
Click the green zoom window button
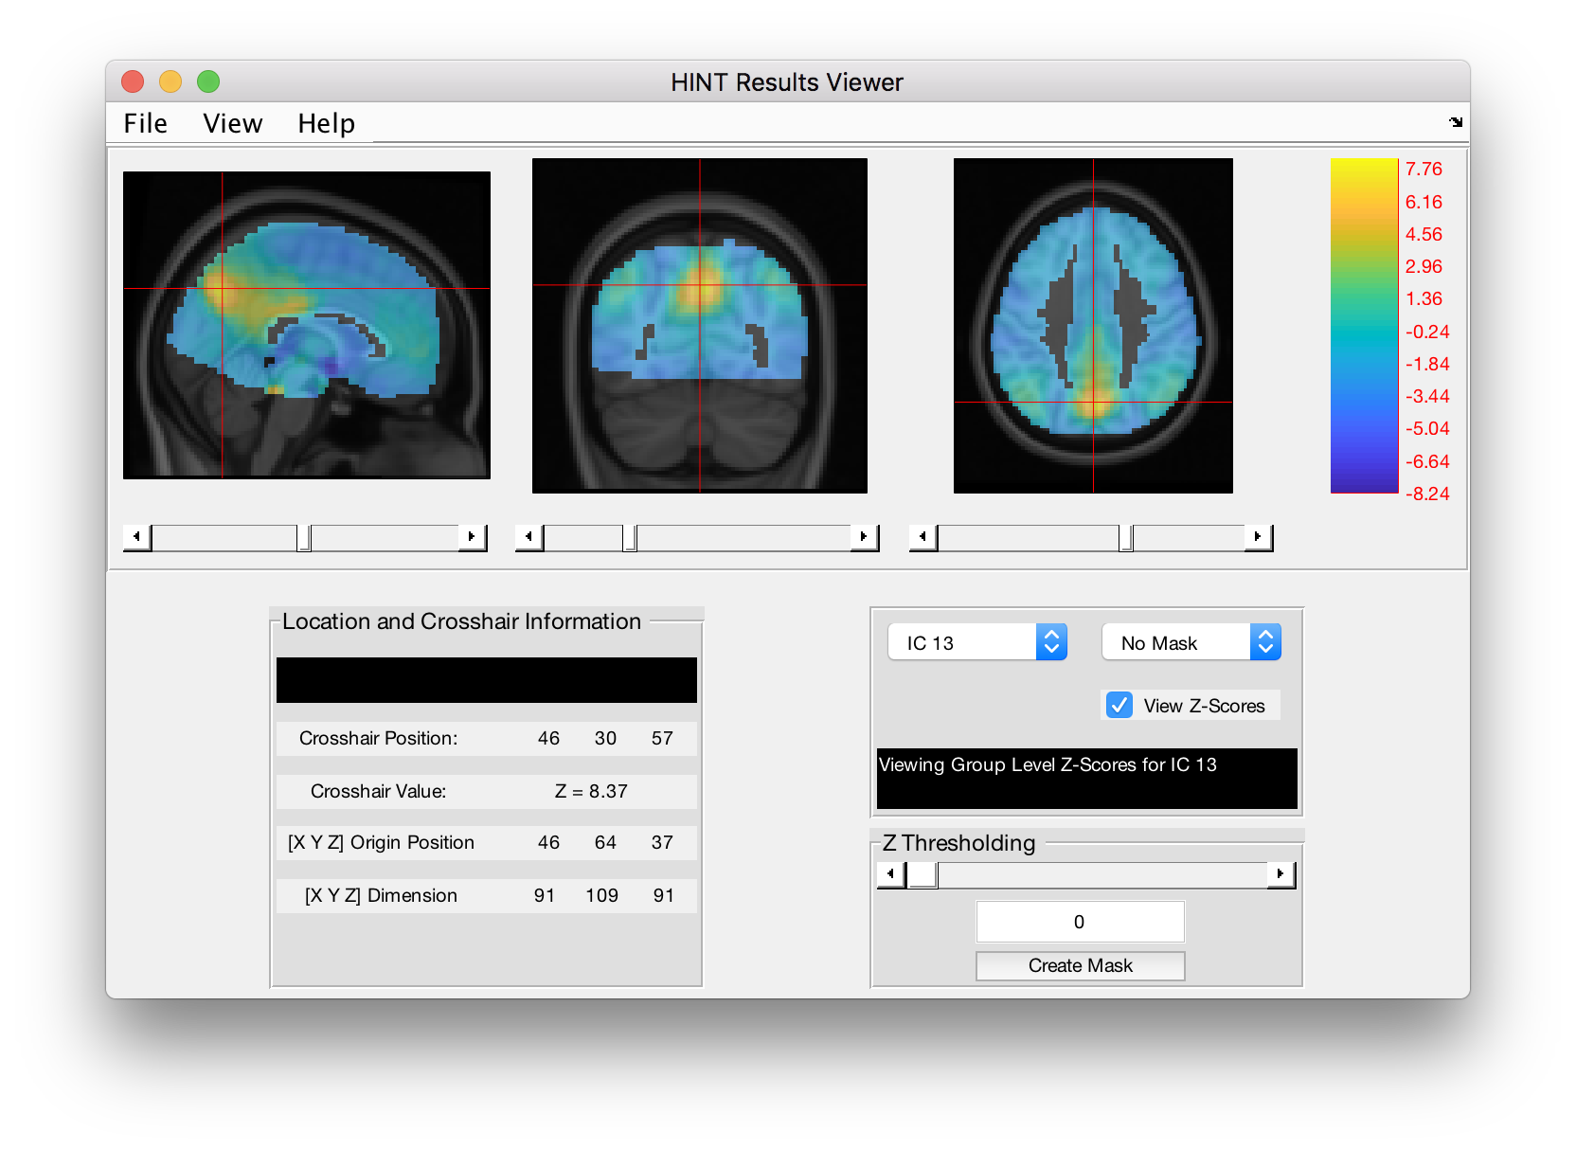coord(208,81)
